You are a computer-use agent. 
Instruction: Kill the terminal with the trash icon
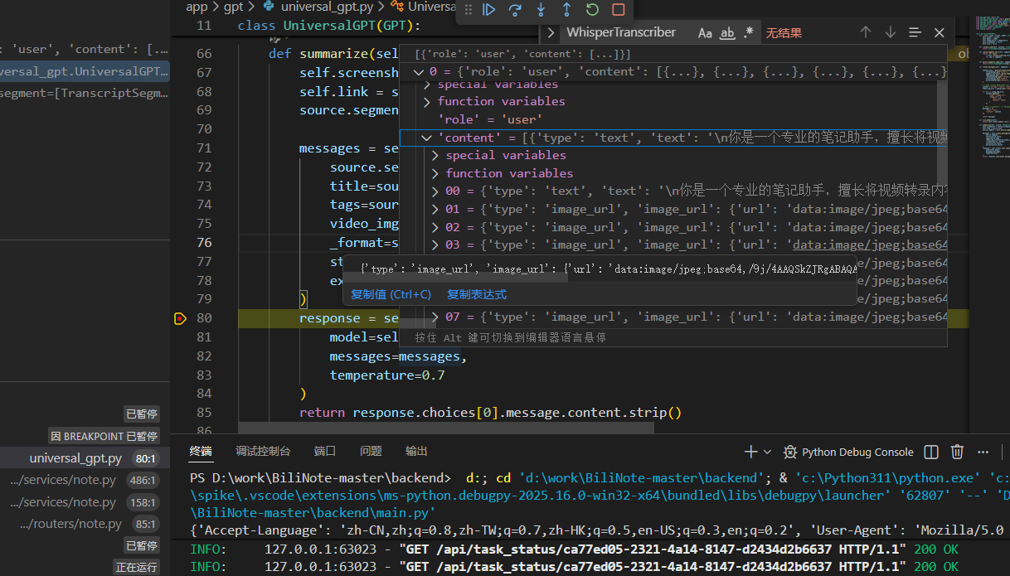pyautogui.click(x=957, y=452)
